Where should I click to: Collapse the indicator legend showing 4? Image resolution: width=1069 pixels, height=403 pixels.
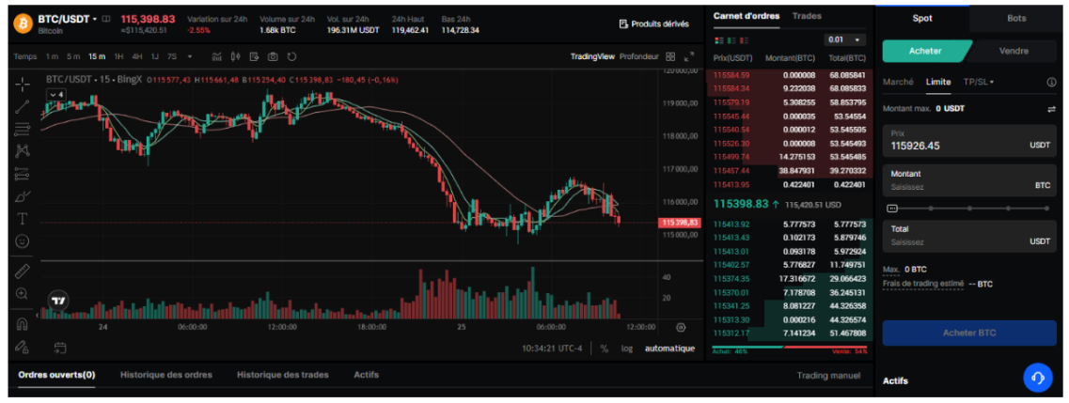pos(55,95)
